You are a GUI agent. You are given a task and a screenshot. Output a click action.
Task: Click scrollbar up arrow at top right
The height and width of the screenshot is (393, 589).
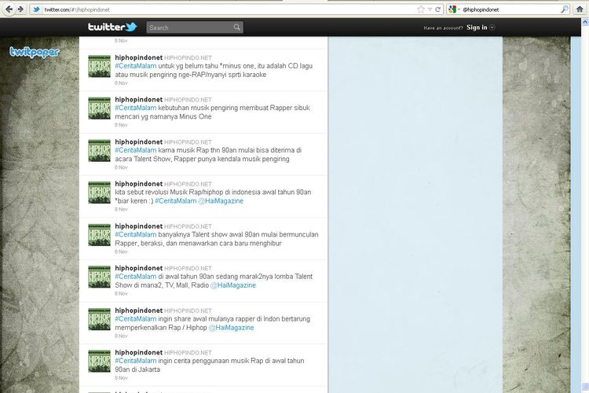click(585, 22)
